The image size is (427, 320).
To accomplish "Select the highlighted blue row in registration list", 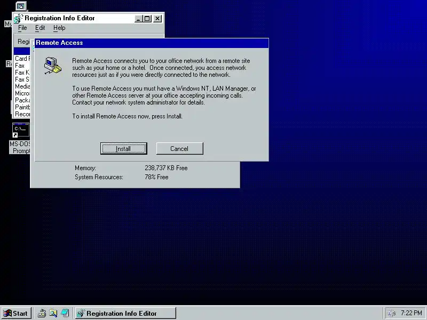I will point(22,51).
